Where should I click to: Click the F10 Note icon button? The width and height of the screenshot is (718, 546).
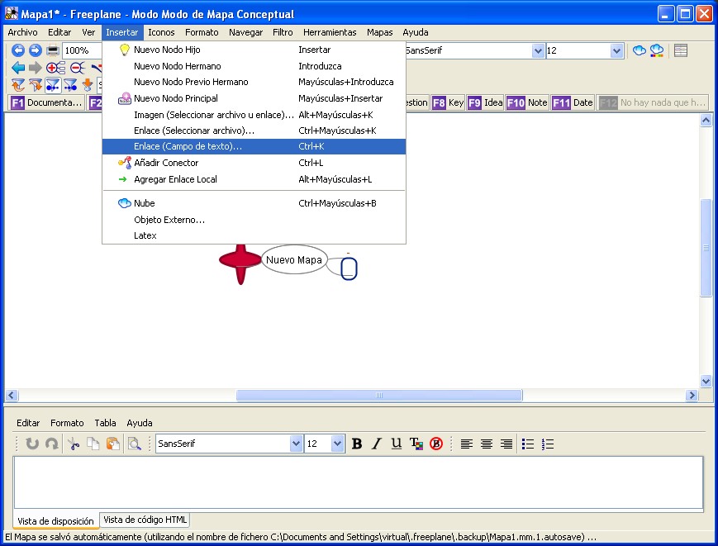[x=527, y=102]
